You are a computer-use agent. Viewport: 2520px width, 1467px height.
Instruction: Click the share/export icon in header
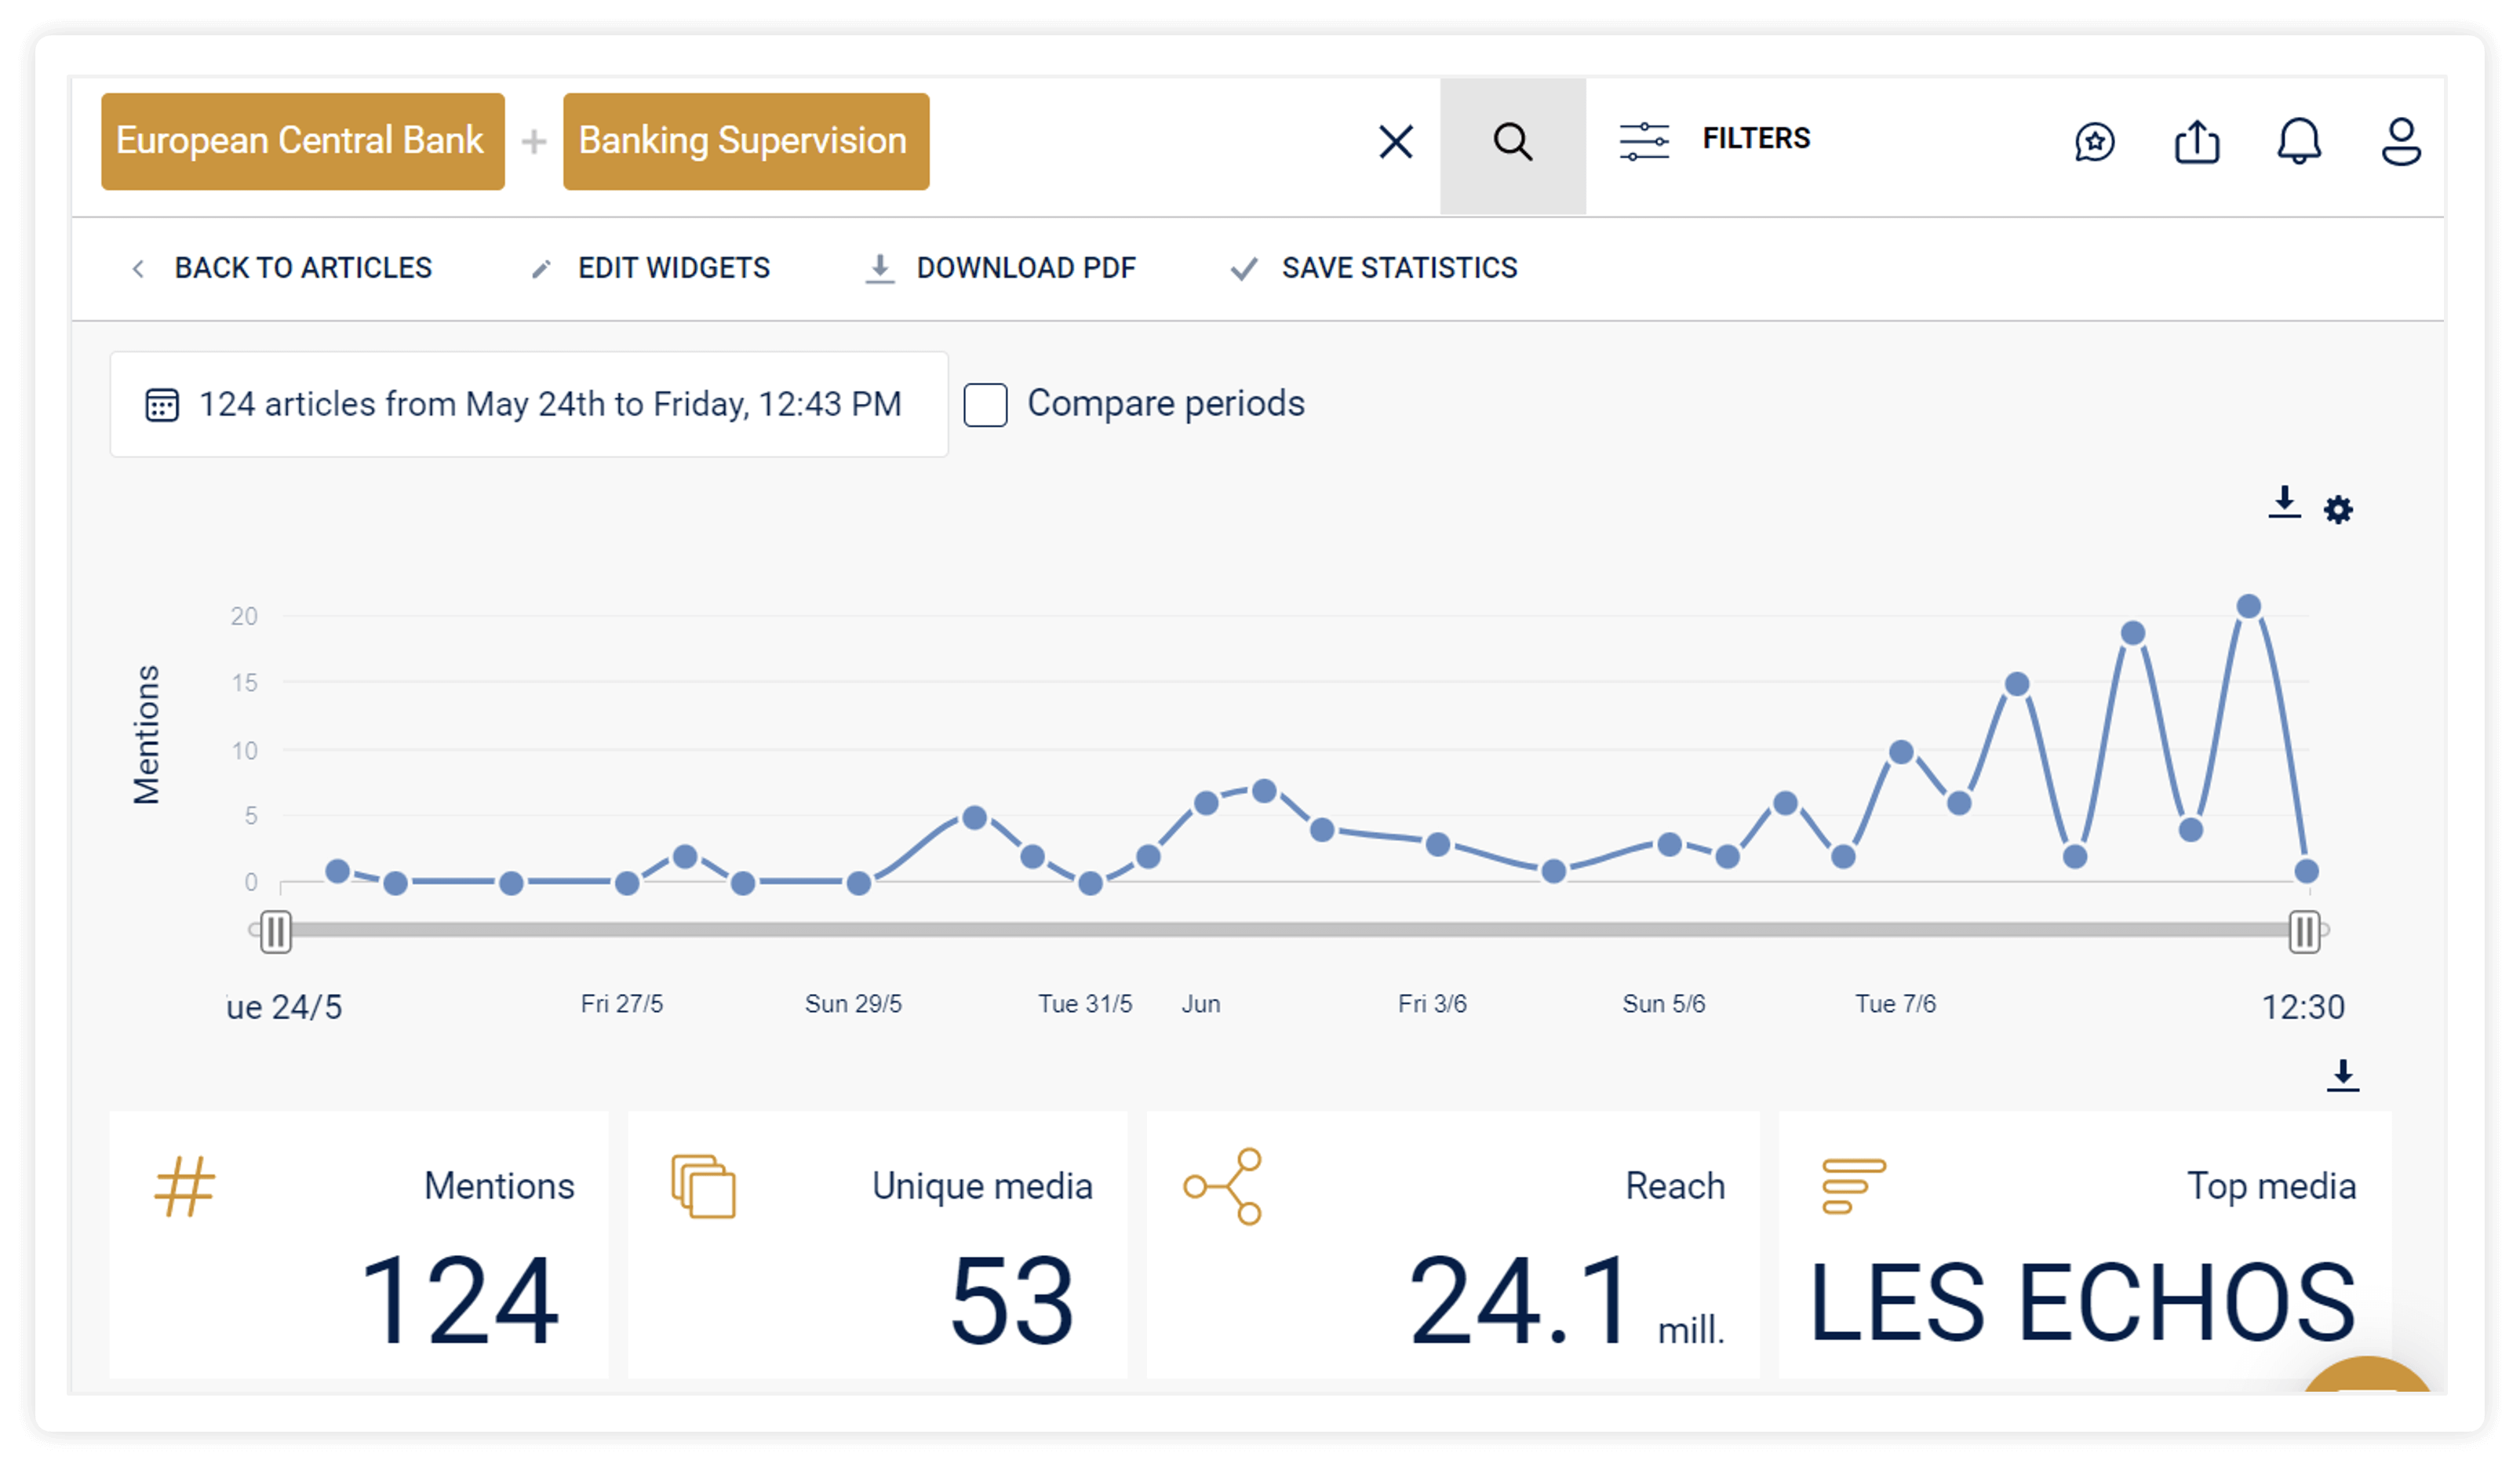coord(2197,141)
